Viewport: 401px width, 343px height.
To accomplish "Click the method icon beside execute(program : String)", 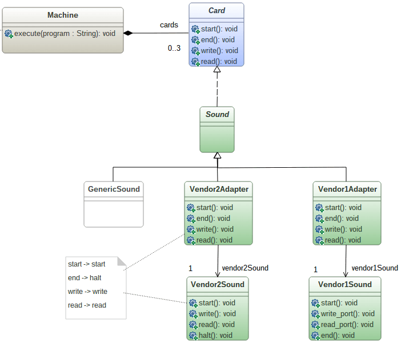I will click(x=9, y=34).
